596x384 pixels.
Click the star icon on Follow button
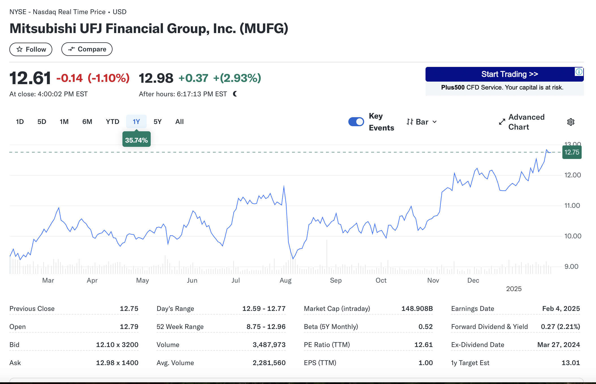19,49
